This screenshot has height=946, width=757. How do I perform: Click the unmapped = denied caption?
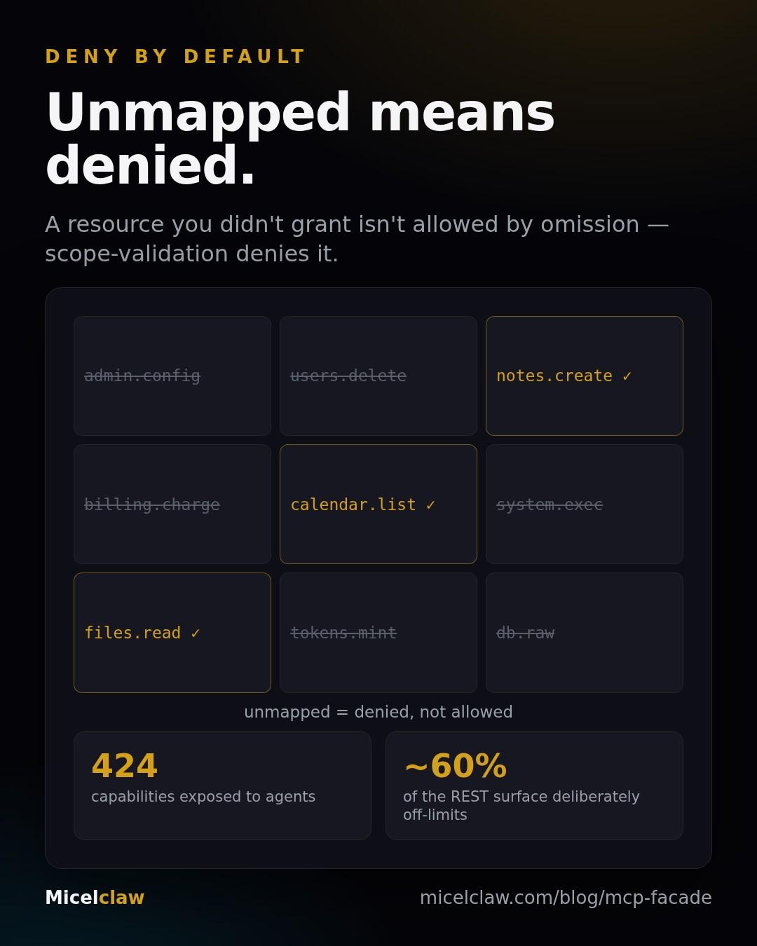378,712
